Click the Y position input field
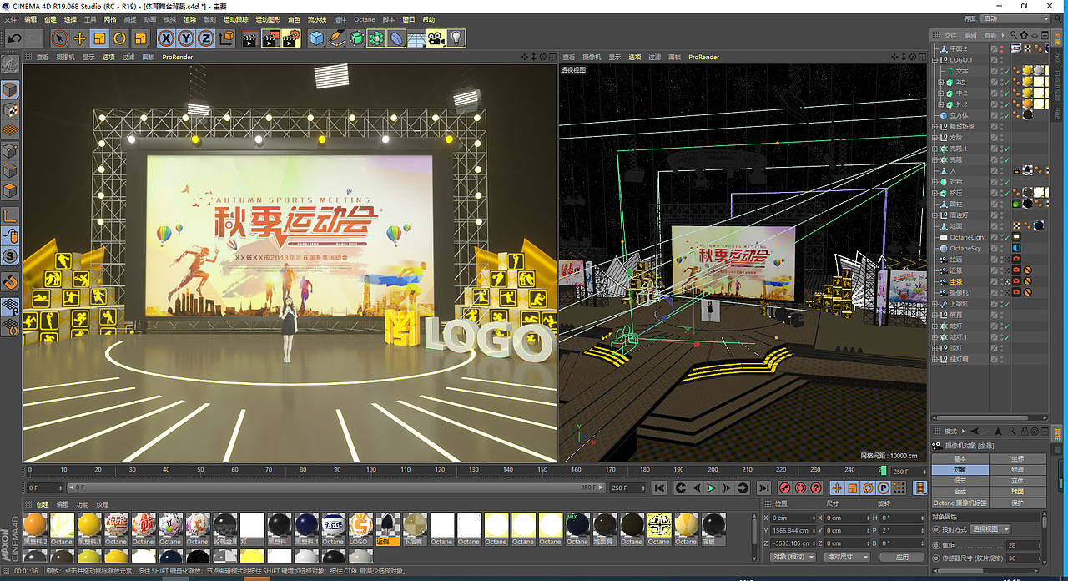1068x581 pixels. point(792,530)
